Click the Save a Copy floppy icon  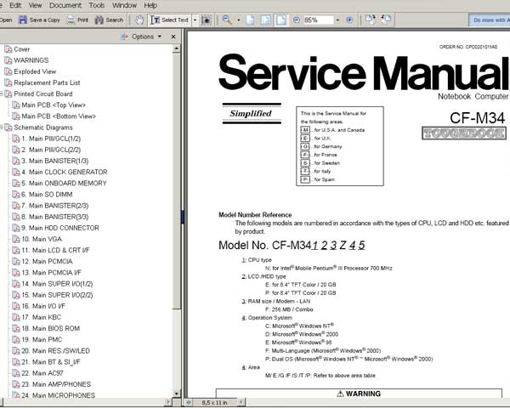[x=23, y=20]
